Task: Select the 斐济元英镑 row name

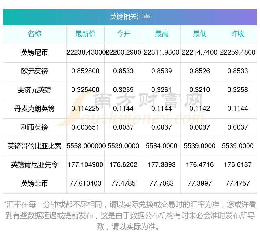Action: pos(35,90)
